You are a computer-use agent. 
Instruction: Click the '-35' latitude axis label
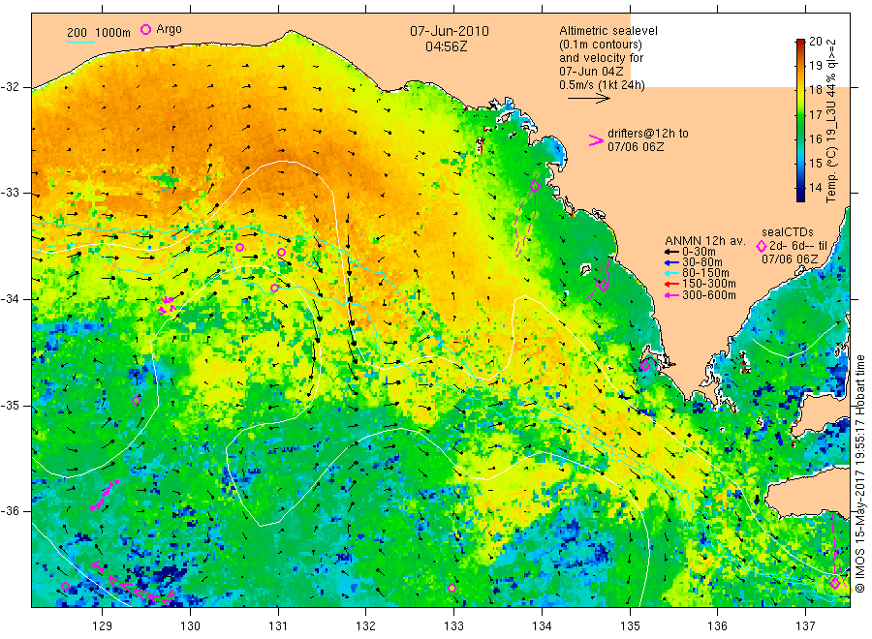pyautogui.click(x=11, y=405)
